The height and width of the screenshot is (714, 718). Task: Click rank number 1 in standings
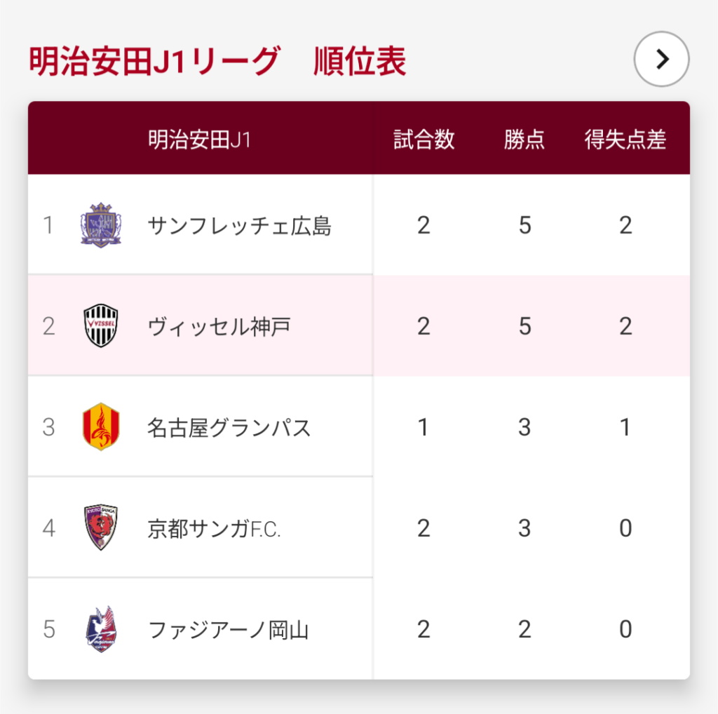pos(48,226)
